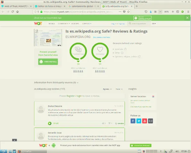Image resolution: width=191 pixels, height=153 pixels.
Task: Click the Register link to review
Action: tap(71, 96)
